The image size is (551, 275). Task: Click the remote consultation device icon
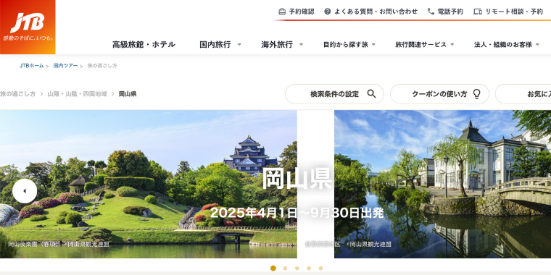pos(478,12)
